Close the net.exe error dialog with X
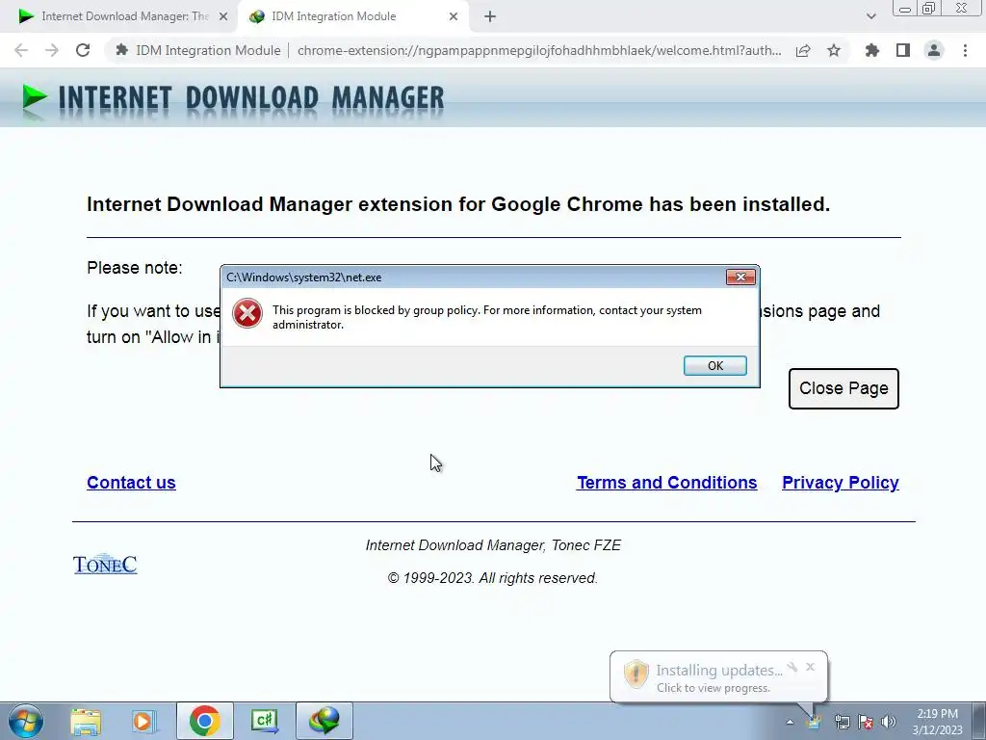 pos(740,277)
